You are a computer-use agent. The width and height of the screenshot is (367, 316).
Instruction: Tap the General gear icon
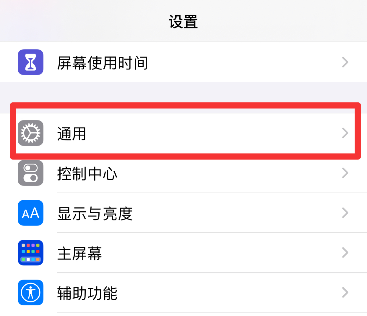coord(30,133)
